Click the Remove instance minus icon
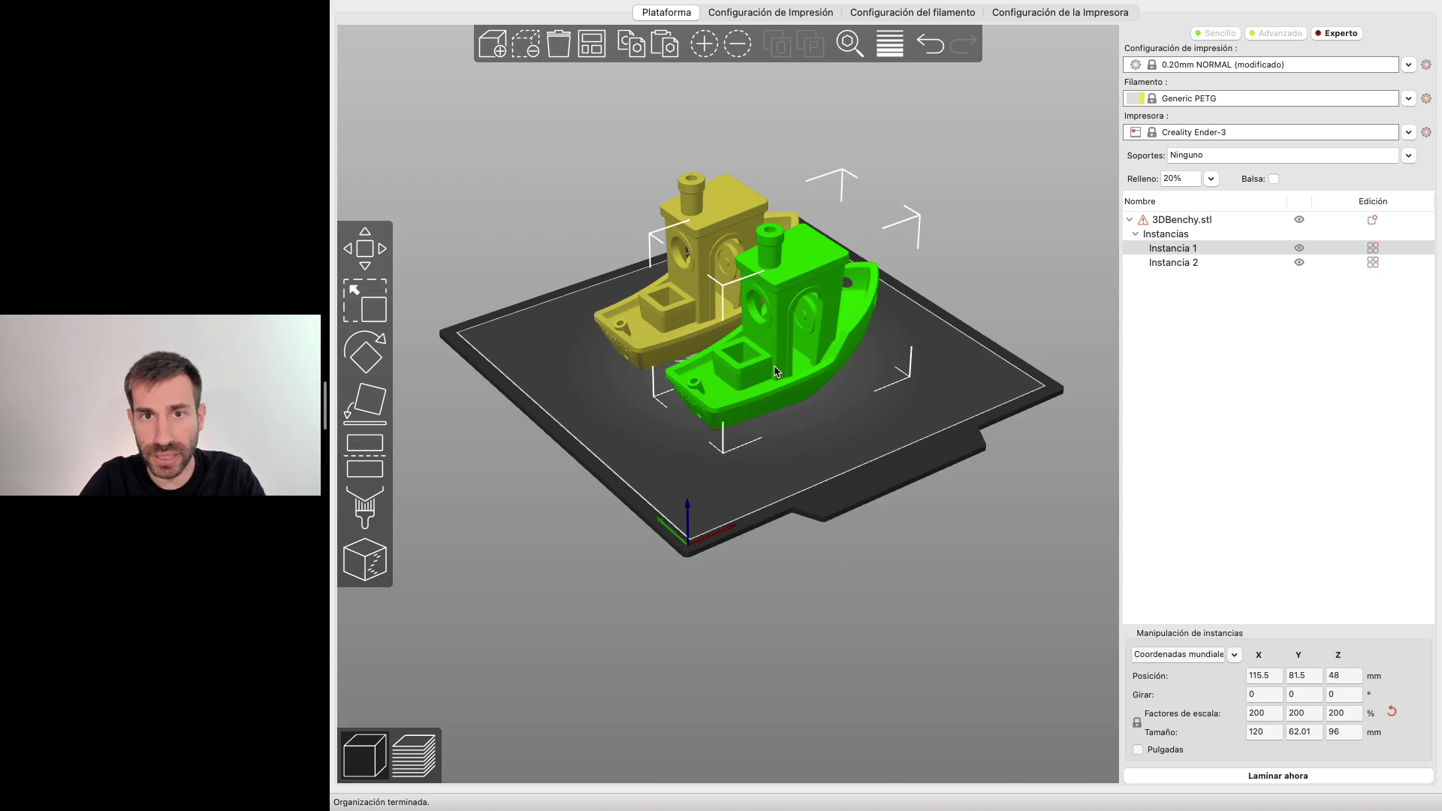This screenshot has height=811, width=1442. [738, 44]
